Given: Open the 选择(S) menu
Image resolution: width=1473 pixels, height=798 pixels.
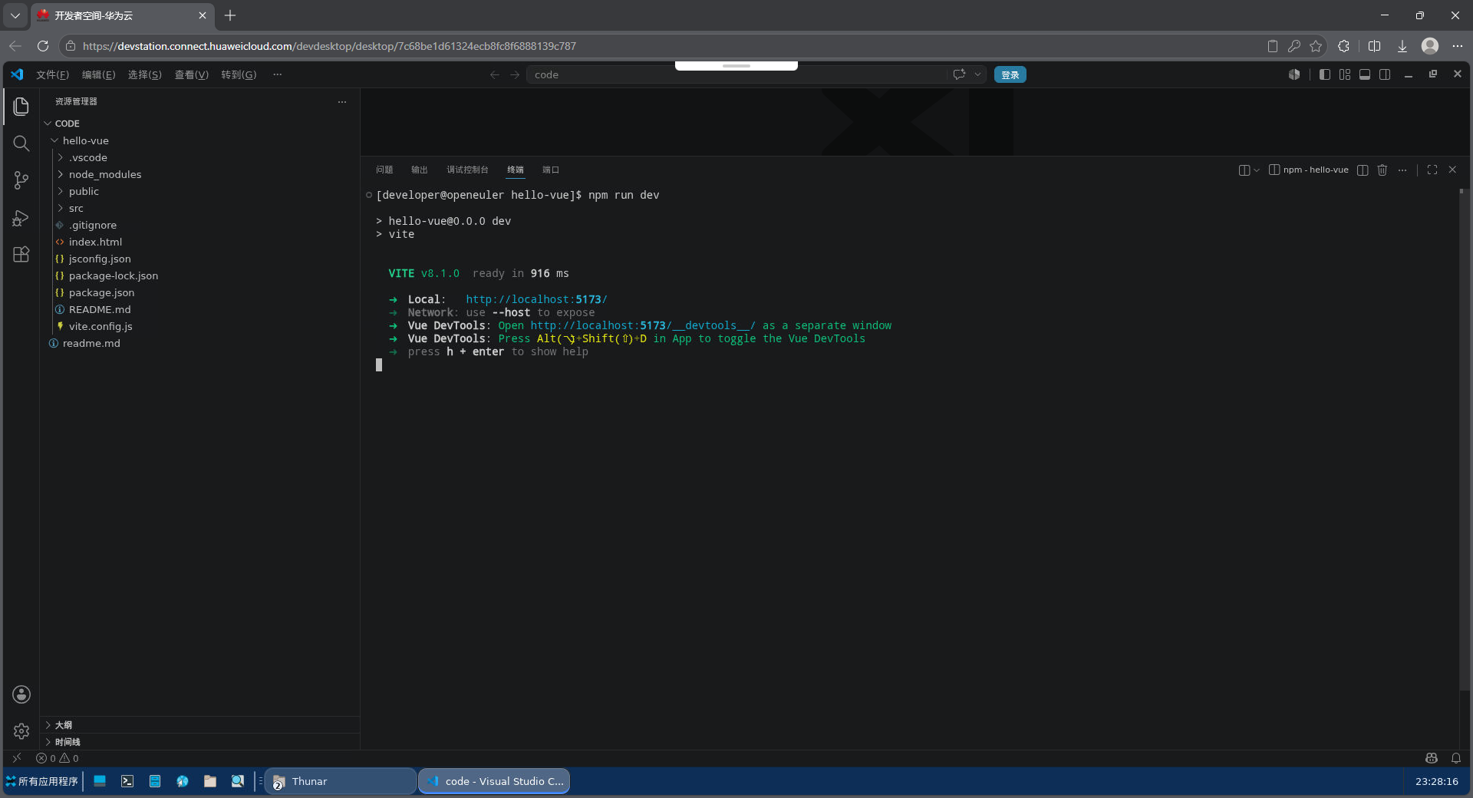Looking at the screenshot, I should tap(144, 74).
